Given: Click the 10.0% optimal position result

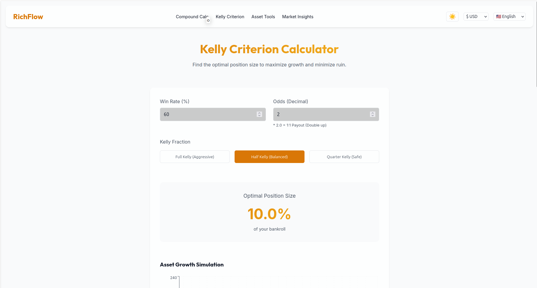Looking at the screenshot, I should (269, 214).
